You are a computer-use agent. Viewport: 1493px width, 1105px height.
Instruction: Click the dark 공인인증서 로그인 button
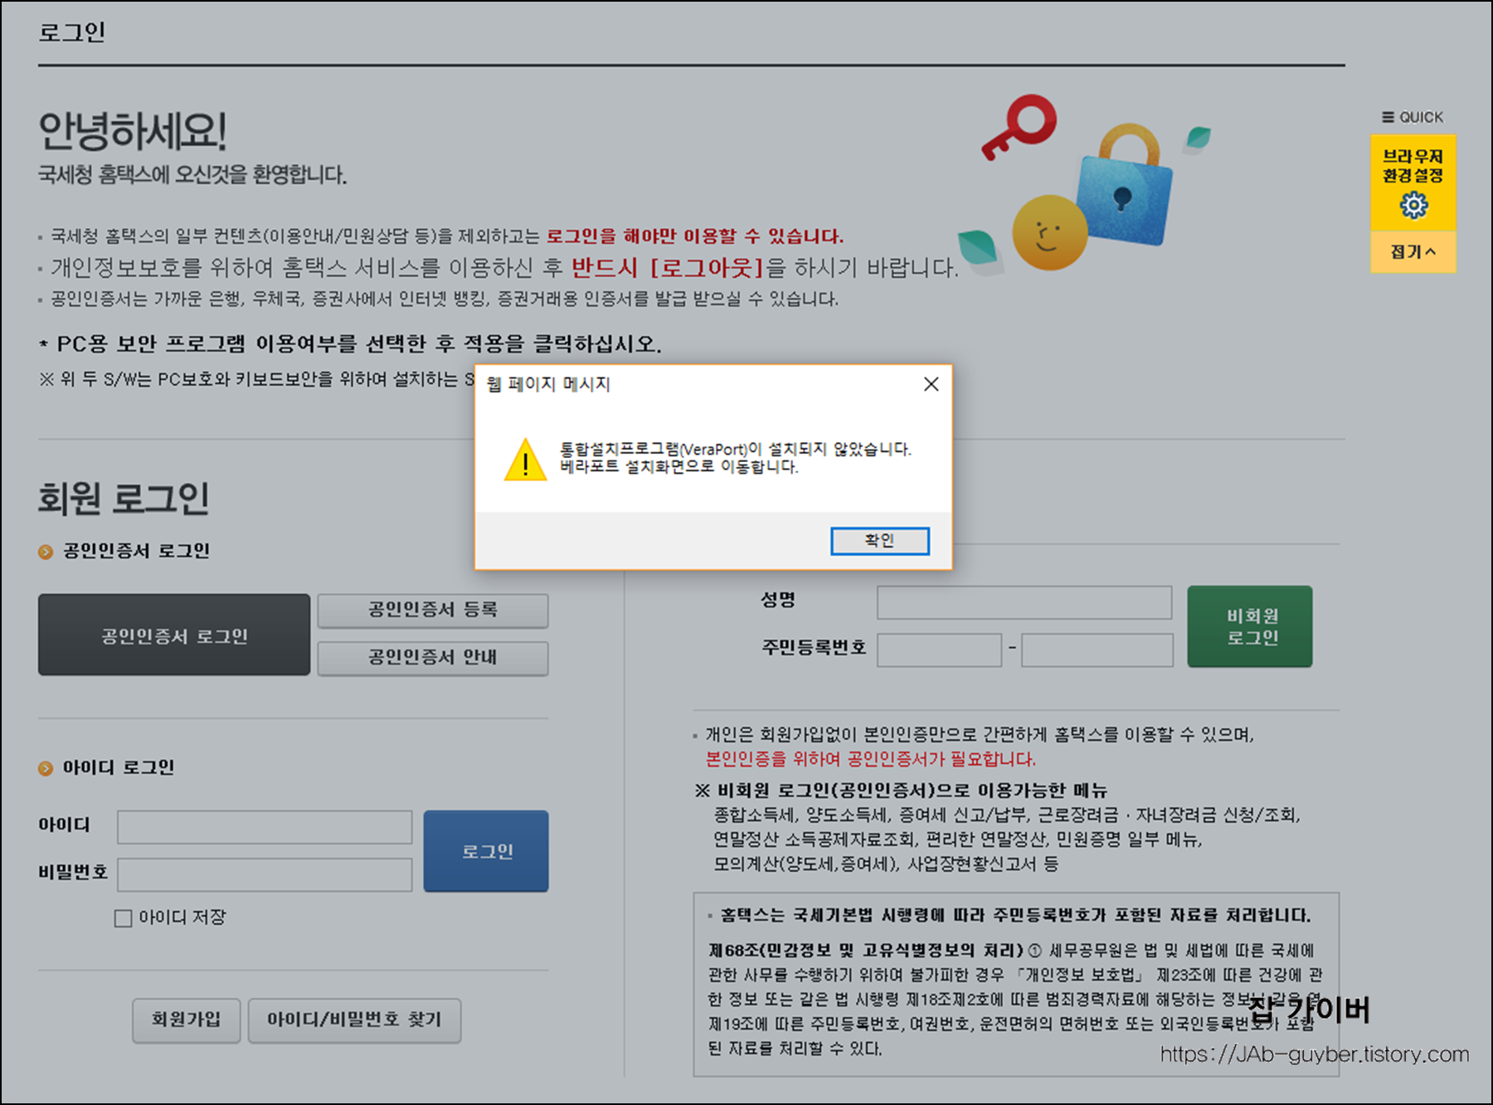pyautogui.click(x=174, y=635)
